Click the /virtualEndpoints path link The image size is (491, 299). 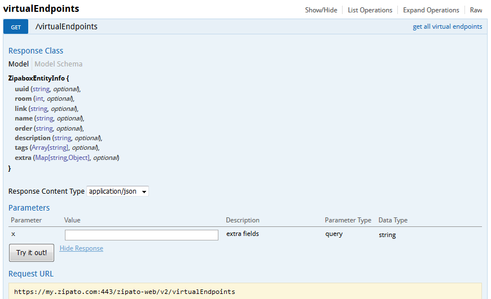coord(67,26)
